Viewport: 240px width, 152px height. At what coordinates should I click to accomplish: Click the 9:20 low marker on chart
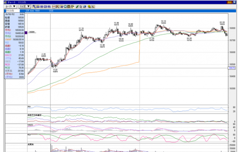tap(55, 70)
